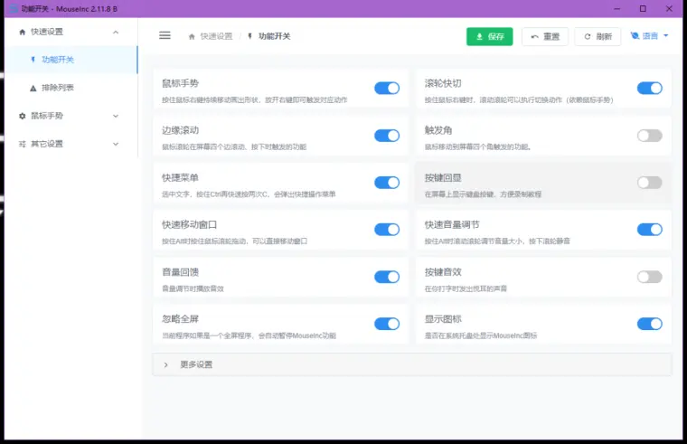Click the green 保存 button
This screenshot has height=444, width=687.
coord(489,36)
